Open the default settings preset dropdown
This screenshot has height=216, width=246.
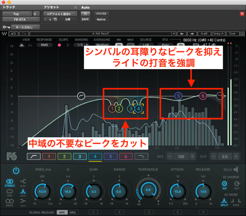[x=60, y=14]
